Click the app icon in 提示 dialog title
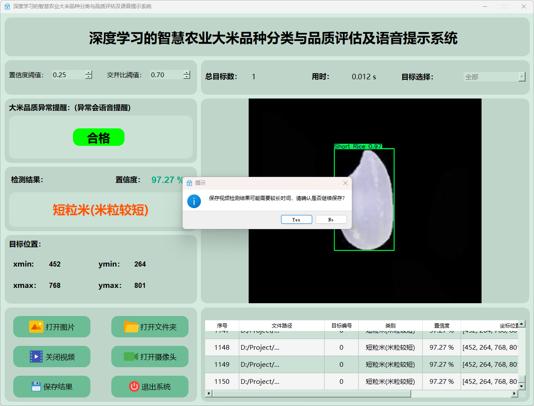Viewport: 534px width, 406px height. tap(189, 183)
